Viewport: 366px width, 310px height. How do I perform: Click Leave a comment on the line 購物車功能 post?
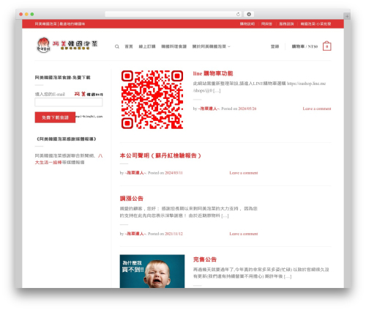tap(317, 108)
